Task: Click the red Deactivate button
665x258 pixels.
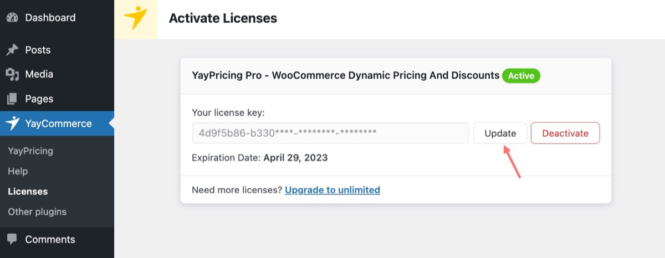Action: (x=565, y=133)
